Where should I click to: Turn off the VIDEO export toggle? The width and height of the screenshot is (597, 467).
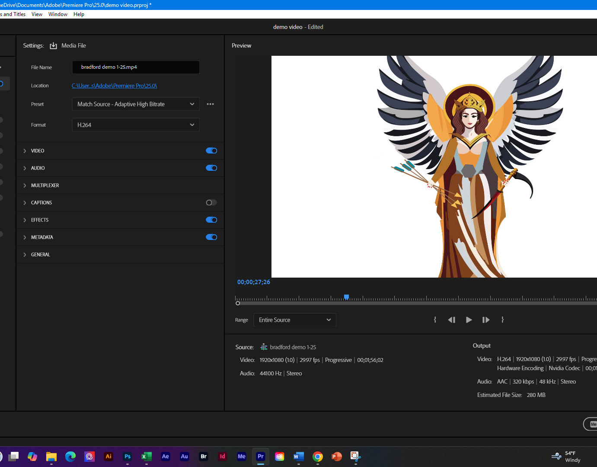tap(211, 151)
